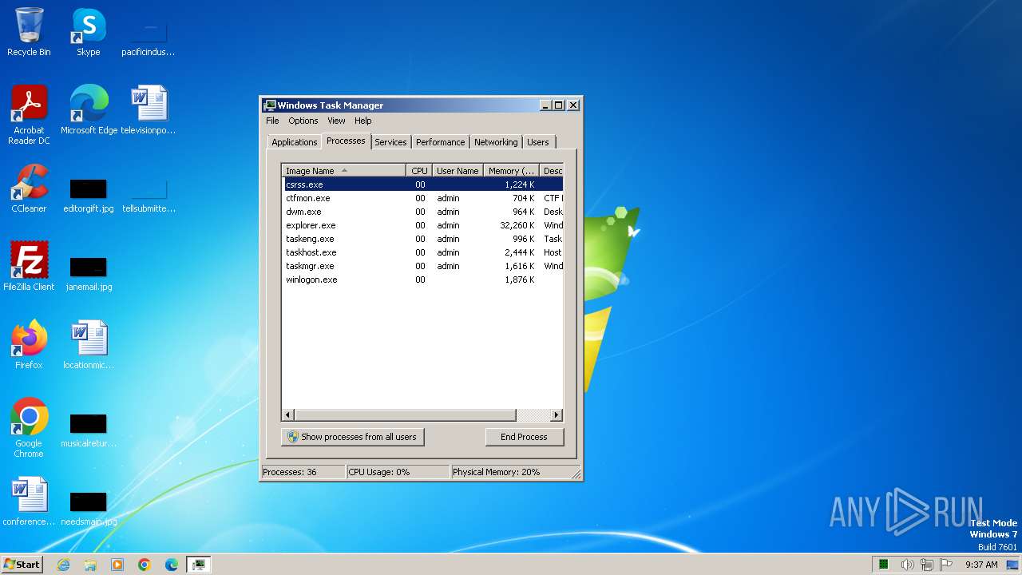Screen dimensions: 1022x575
Task: Click the process list horizontal scrollbar thumb
Action: click(x=405, y=415)
